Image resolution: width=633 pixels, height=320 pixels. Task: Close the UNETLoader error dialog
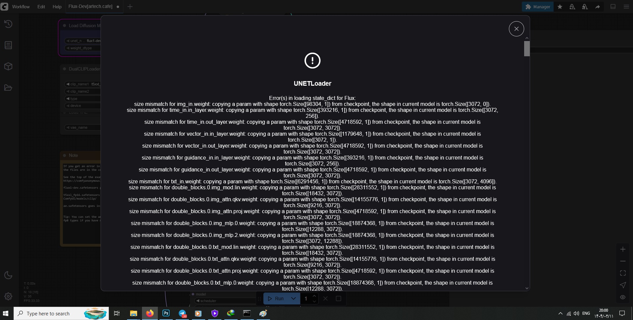coord(516,29)
